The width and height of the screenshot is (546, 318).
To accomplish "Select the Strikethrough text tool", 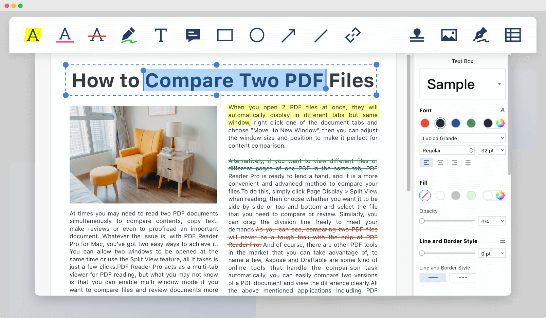I will click(x=97, y=35).
